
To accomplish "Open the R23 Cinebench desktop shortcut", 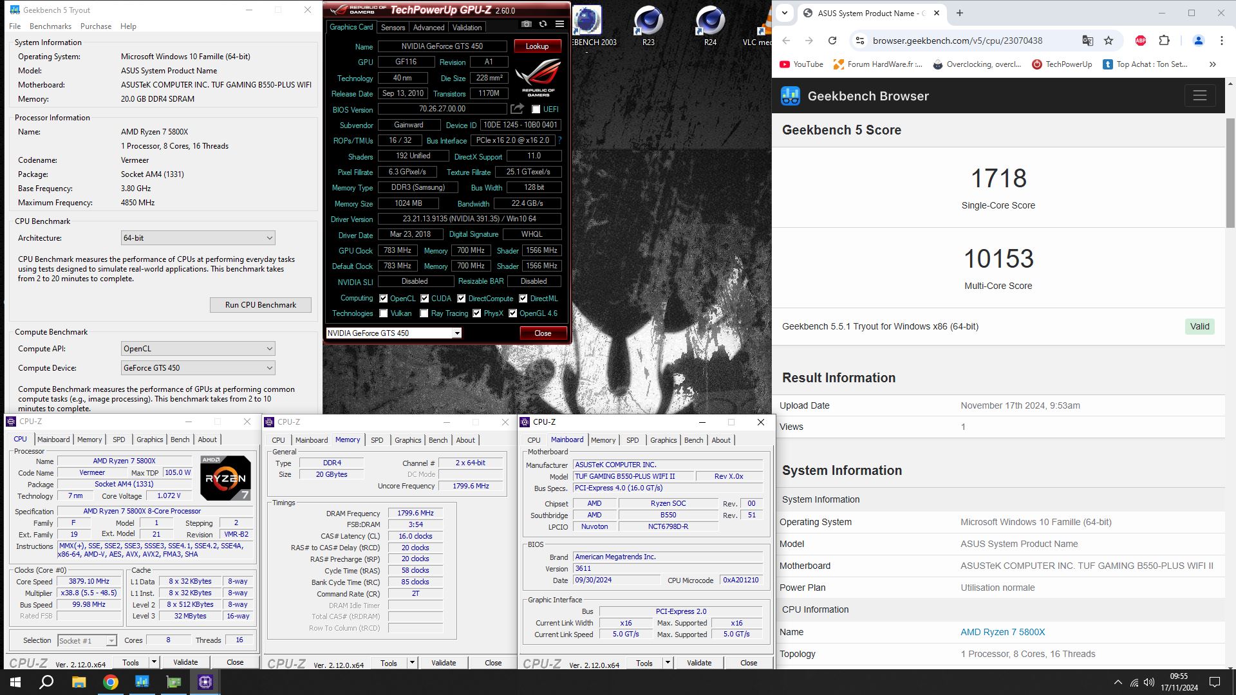I will [648, 27].
